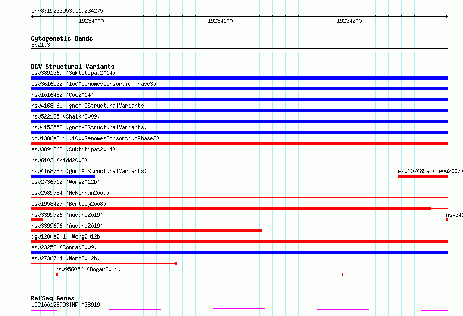Open esv1958427 (Bentley2008) label

point(69,204)
